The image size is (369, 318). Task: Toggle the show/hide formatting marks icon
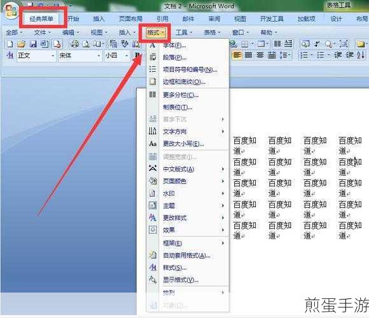tap(317, 44)
